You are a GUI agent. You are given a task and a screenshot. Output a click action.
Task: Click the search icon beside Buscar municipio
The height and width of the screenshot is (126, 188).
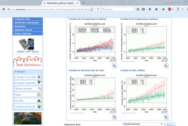(x=39, y=89)
